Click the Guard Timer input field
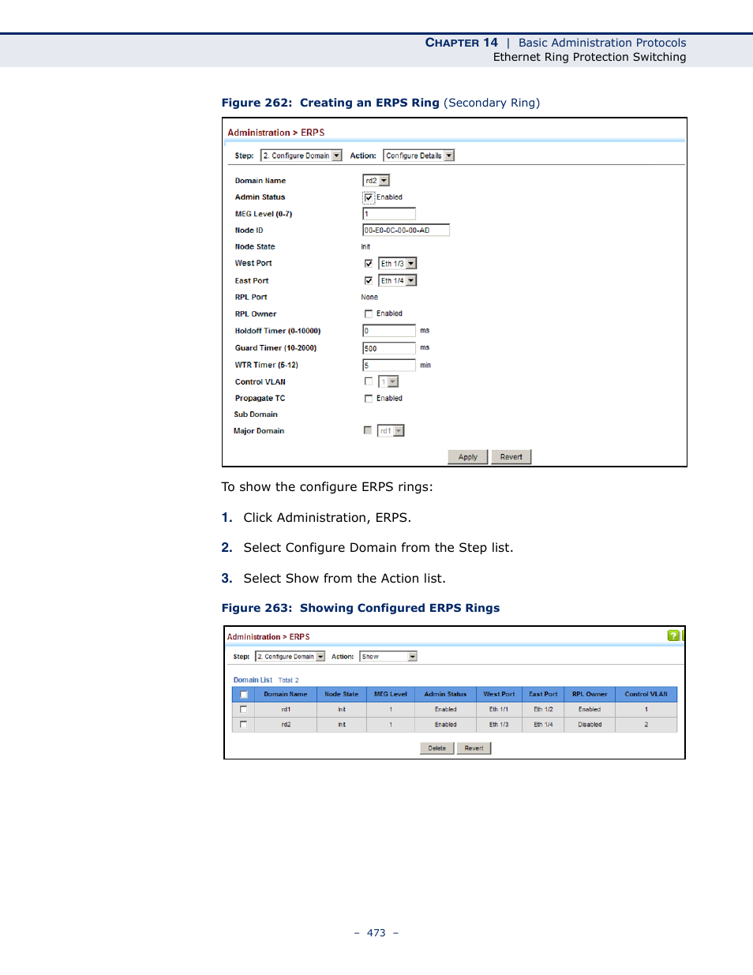Screen dimensions: 753x975 click(389, 348)
